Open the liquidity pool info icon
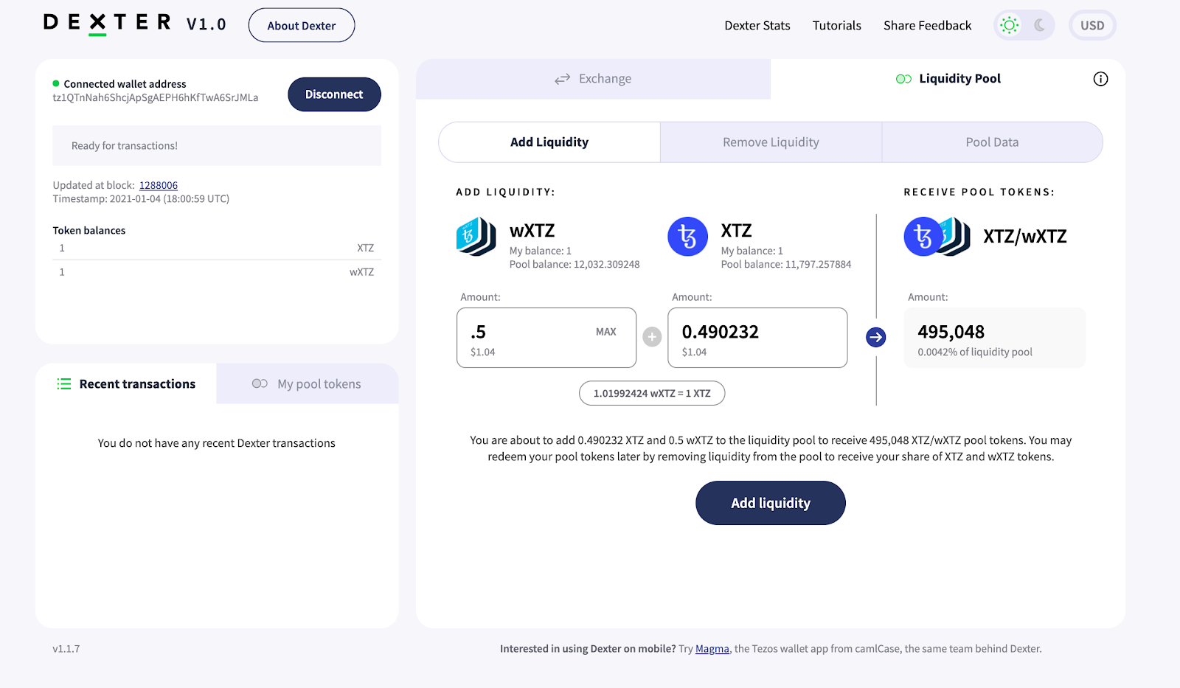The width and height of the screenshot is (1180, 688). point(1100,79)
